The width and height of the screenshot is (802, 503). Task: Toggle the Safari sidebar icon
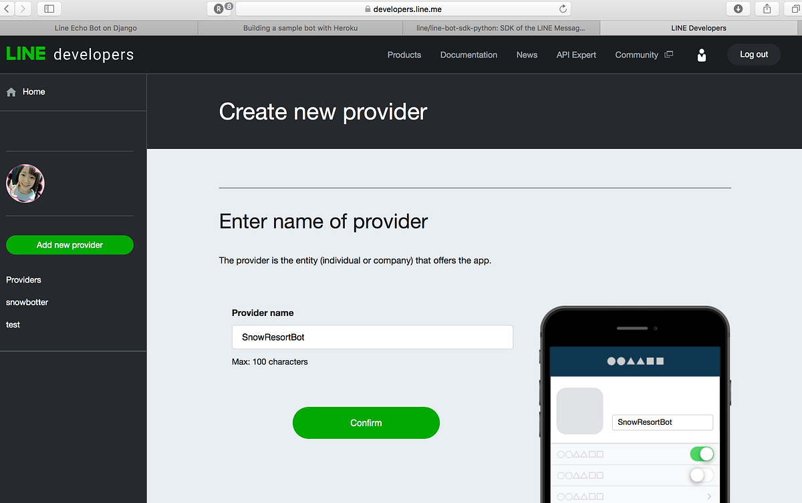(48, 9)
